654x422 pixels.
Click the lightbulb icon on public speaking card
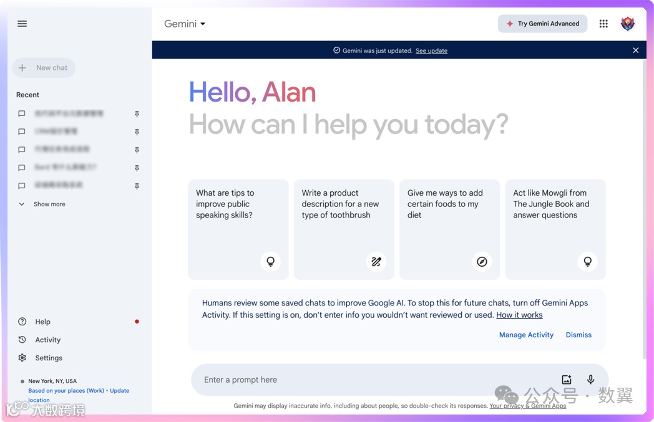coord(270,262)
